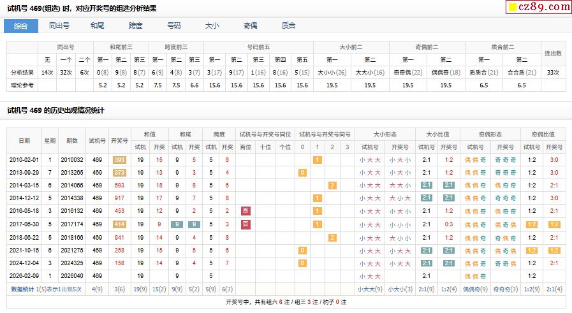Click issue number 2024325 in the table
This screenshot has width=572, height=313.
[x=72, y=262]
